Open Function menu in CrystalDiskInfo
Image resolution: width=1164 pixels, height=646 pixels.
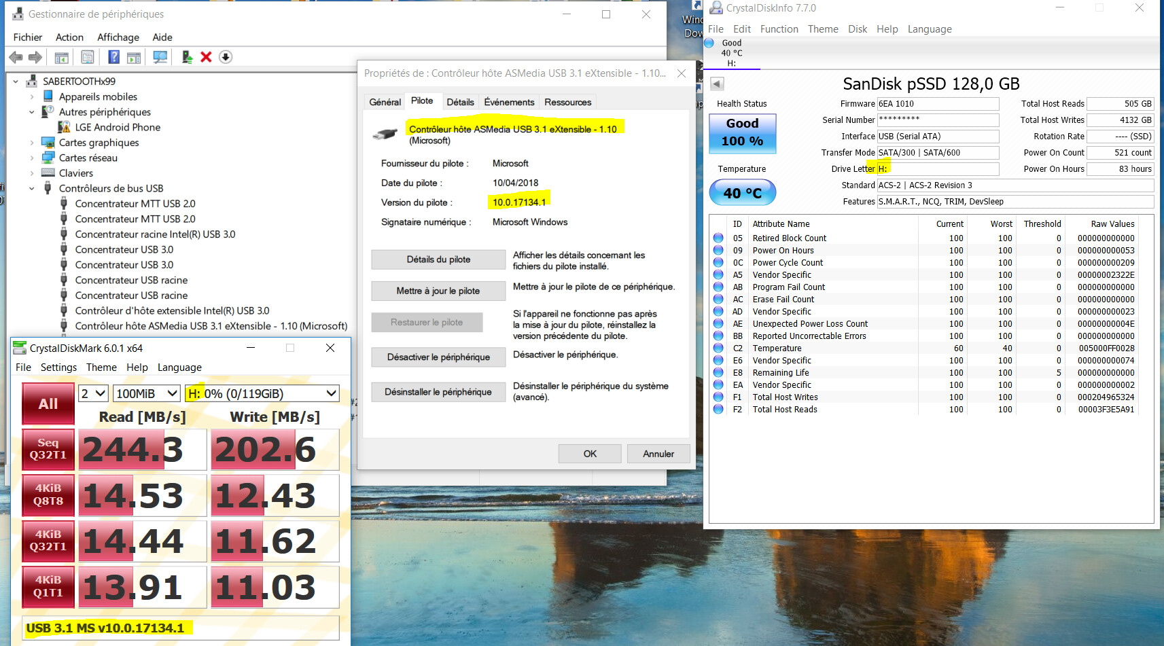pyautogui.click(x=779, y=29)
